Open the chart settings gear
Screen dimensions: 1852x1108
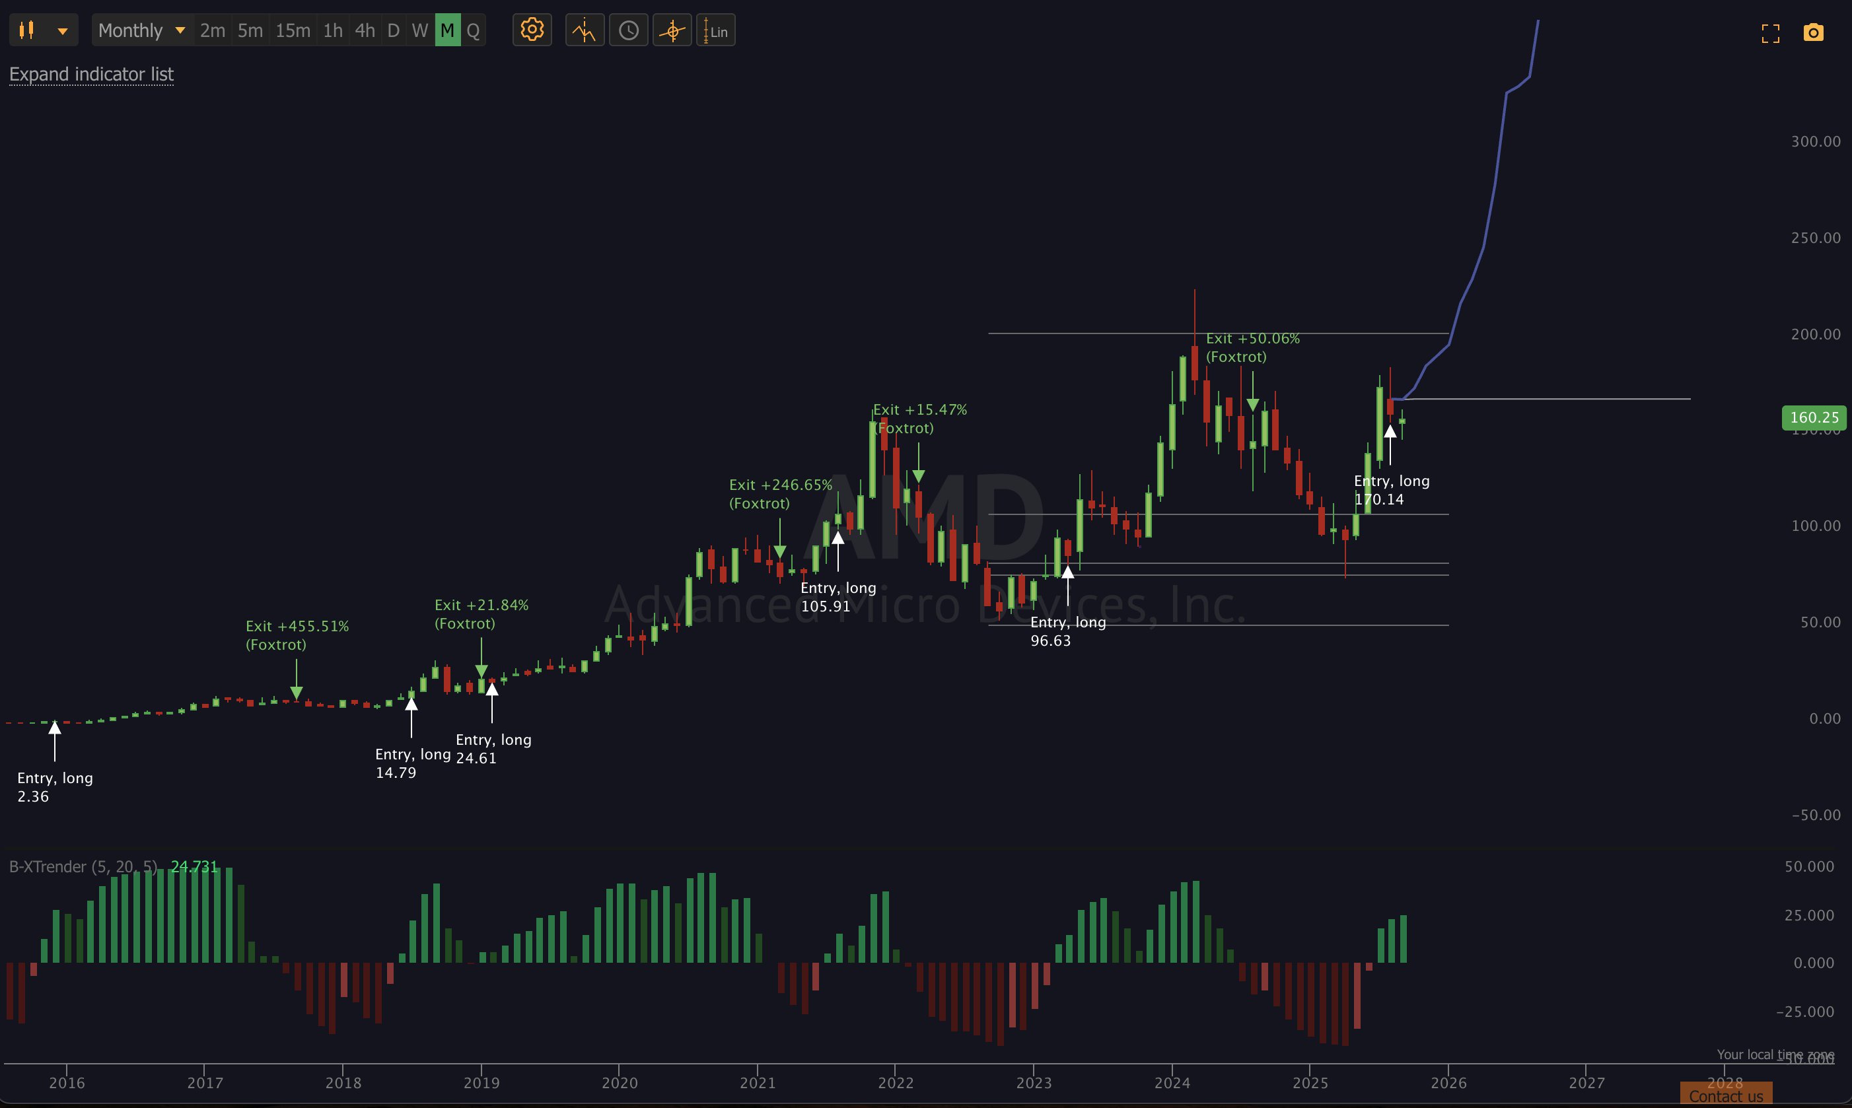click(x=532, y=30)
